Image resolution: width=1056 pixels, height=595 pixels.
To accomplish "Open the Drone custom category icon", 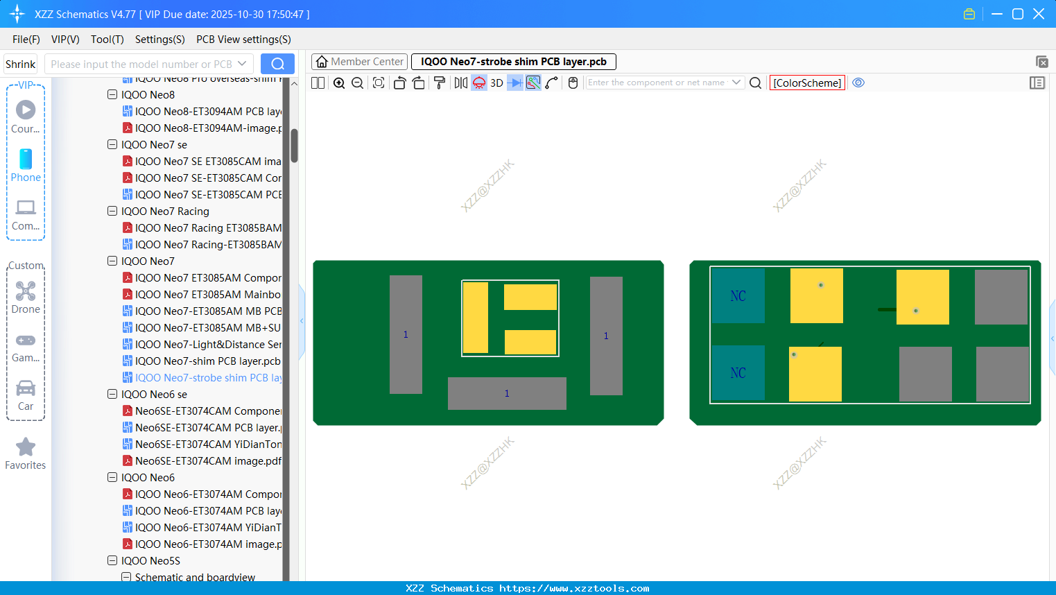I will 26,290.
